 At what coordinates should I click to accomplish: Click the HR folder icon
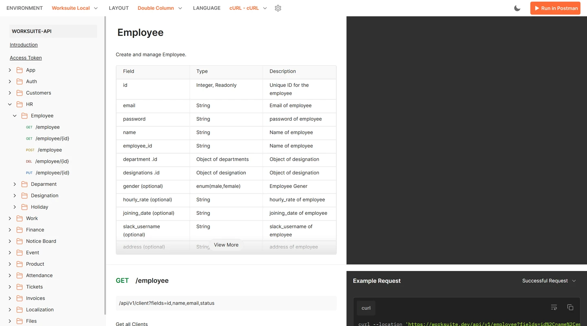(x=20, y=104)
